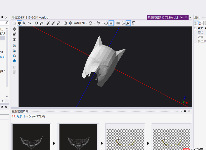
Task: Toggle the Y axis lock
Action: (53, 23)
